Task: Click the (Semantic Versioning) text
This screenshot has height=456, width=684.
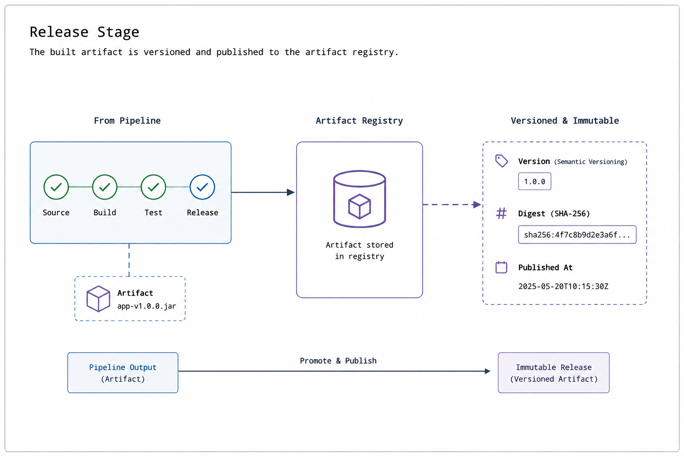Action: tap(590, 162)
